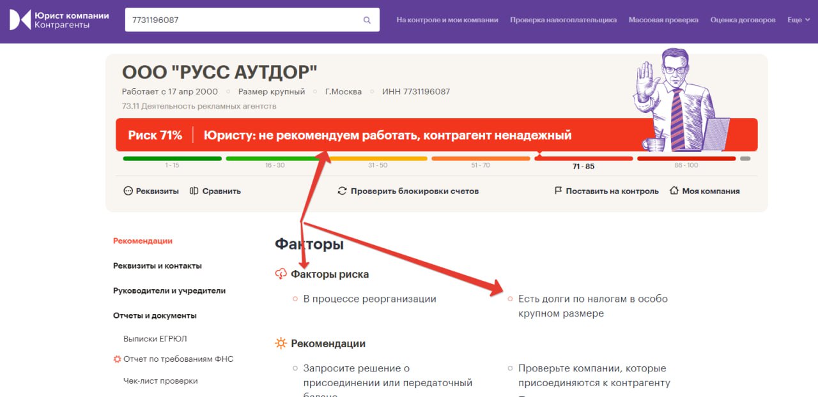This screenshot has width=818, height=397.
Task: Open Выписки ЕГРЮЛ sidebar item
Action: point(155,339)
